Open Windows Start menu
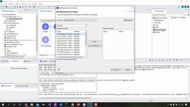 pyautogui.click(x=3, y=105)
